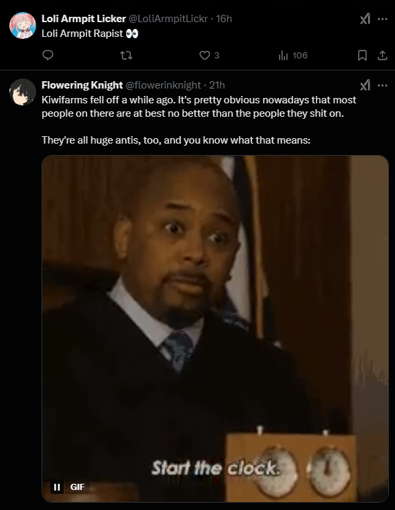Like the top post showing 3 likes

[x=209, y=55]
